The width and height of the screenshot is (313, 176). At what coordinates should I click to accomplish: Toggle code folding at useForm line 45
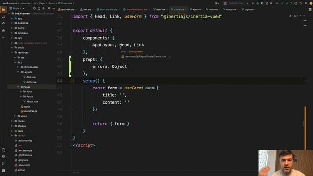coord(71,88)
